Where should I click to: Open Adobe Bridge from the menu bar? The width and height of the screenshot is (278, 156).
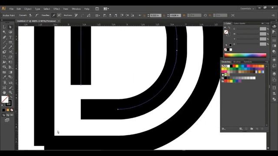97,9
